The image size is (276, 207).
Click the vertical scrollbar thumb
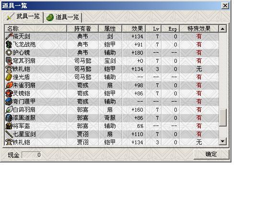click(222, 117)
